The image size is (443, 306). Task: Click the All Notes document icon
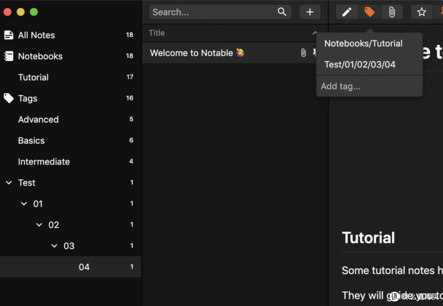click(9, 35)
